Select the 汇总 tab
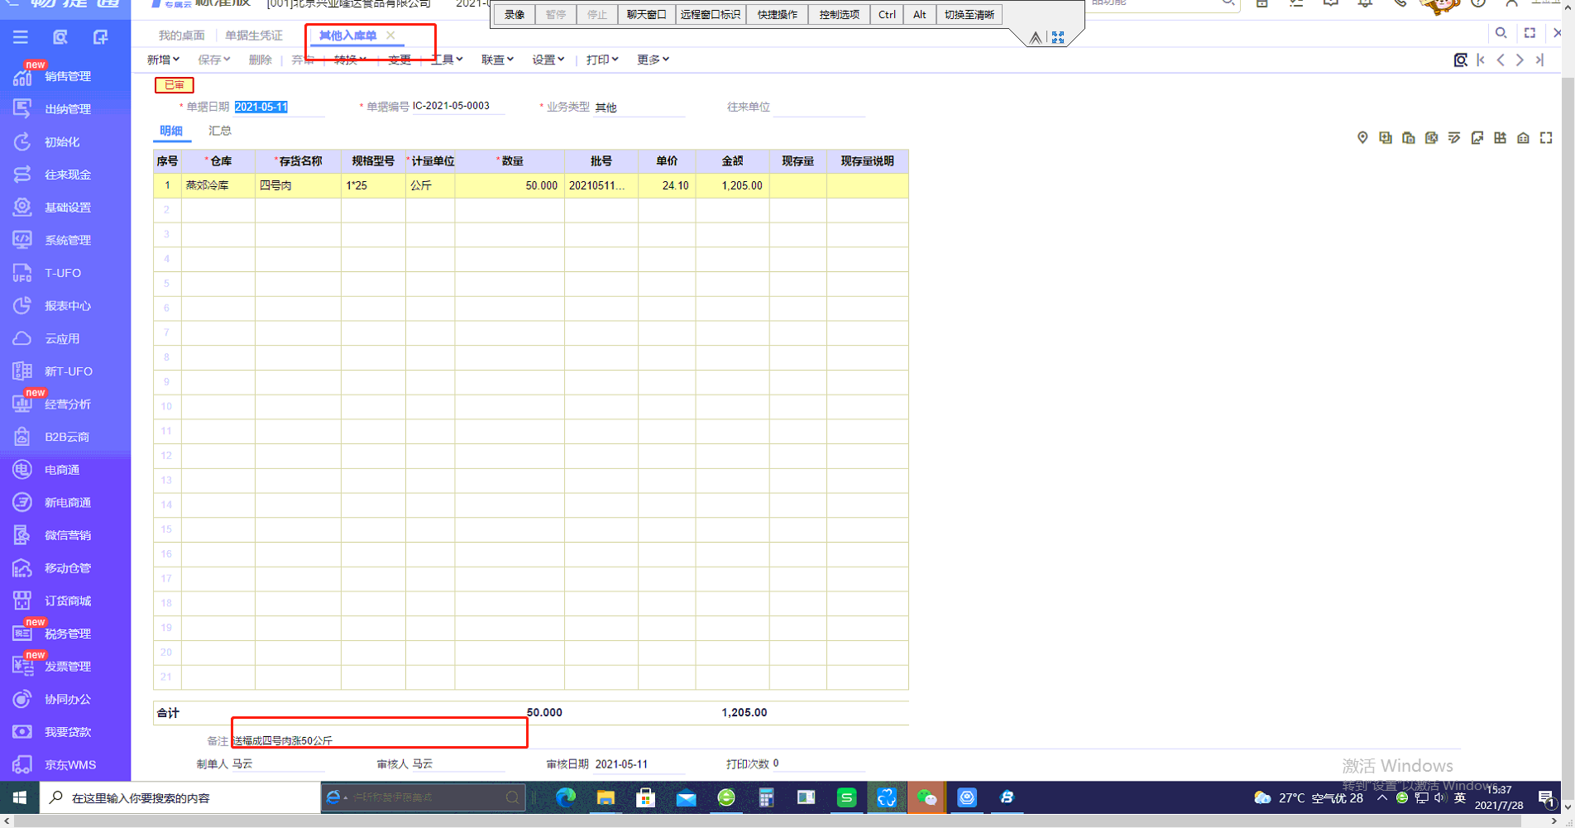Image resolution: width=1575 pixels, height=828 pixels. point(220,131)
